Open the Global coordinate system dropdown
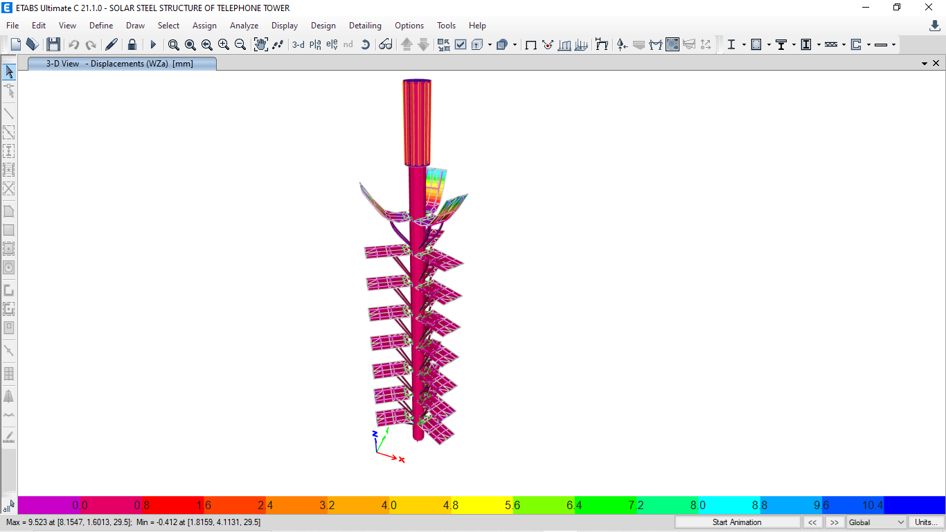This screenshot has width=946, height=532. click(875, 522)
